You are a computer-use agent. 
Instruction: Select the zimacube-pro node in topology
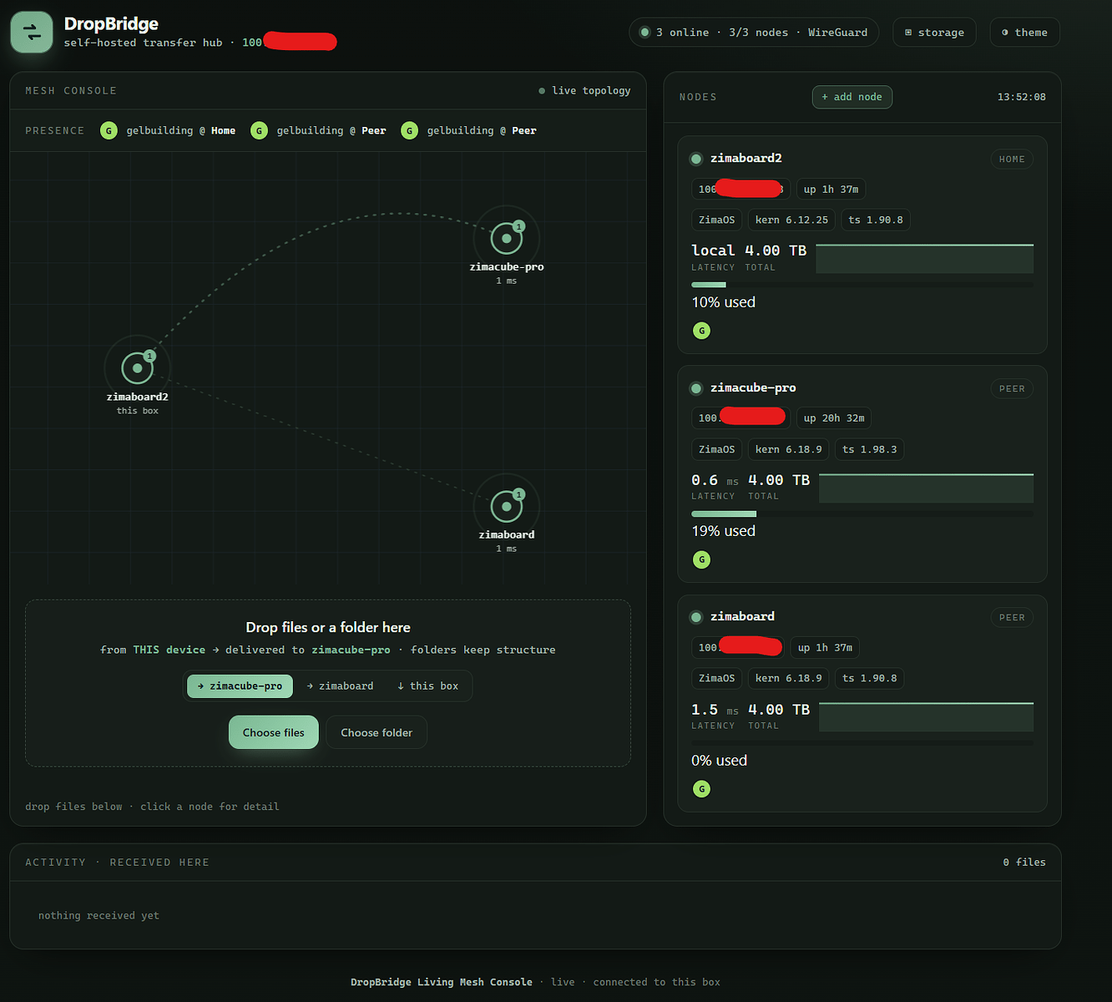pos(507,239)
